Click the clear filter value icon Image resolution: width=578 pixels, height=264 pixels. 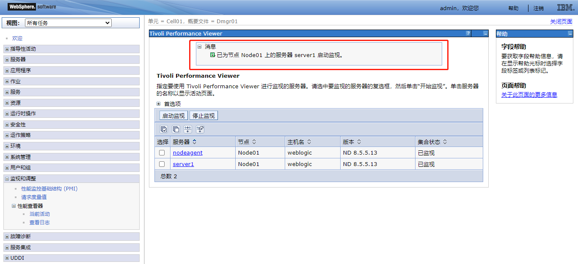coord(201,129)
